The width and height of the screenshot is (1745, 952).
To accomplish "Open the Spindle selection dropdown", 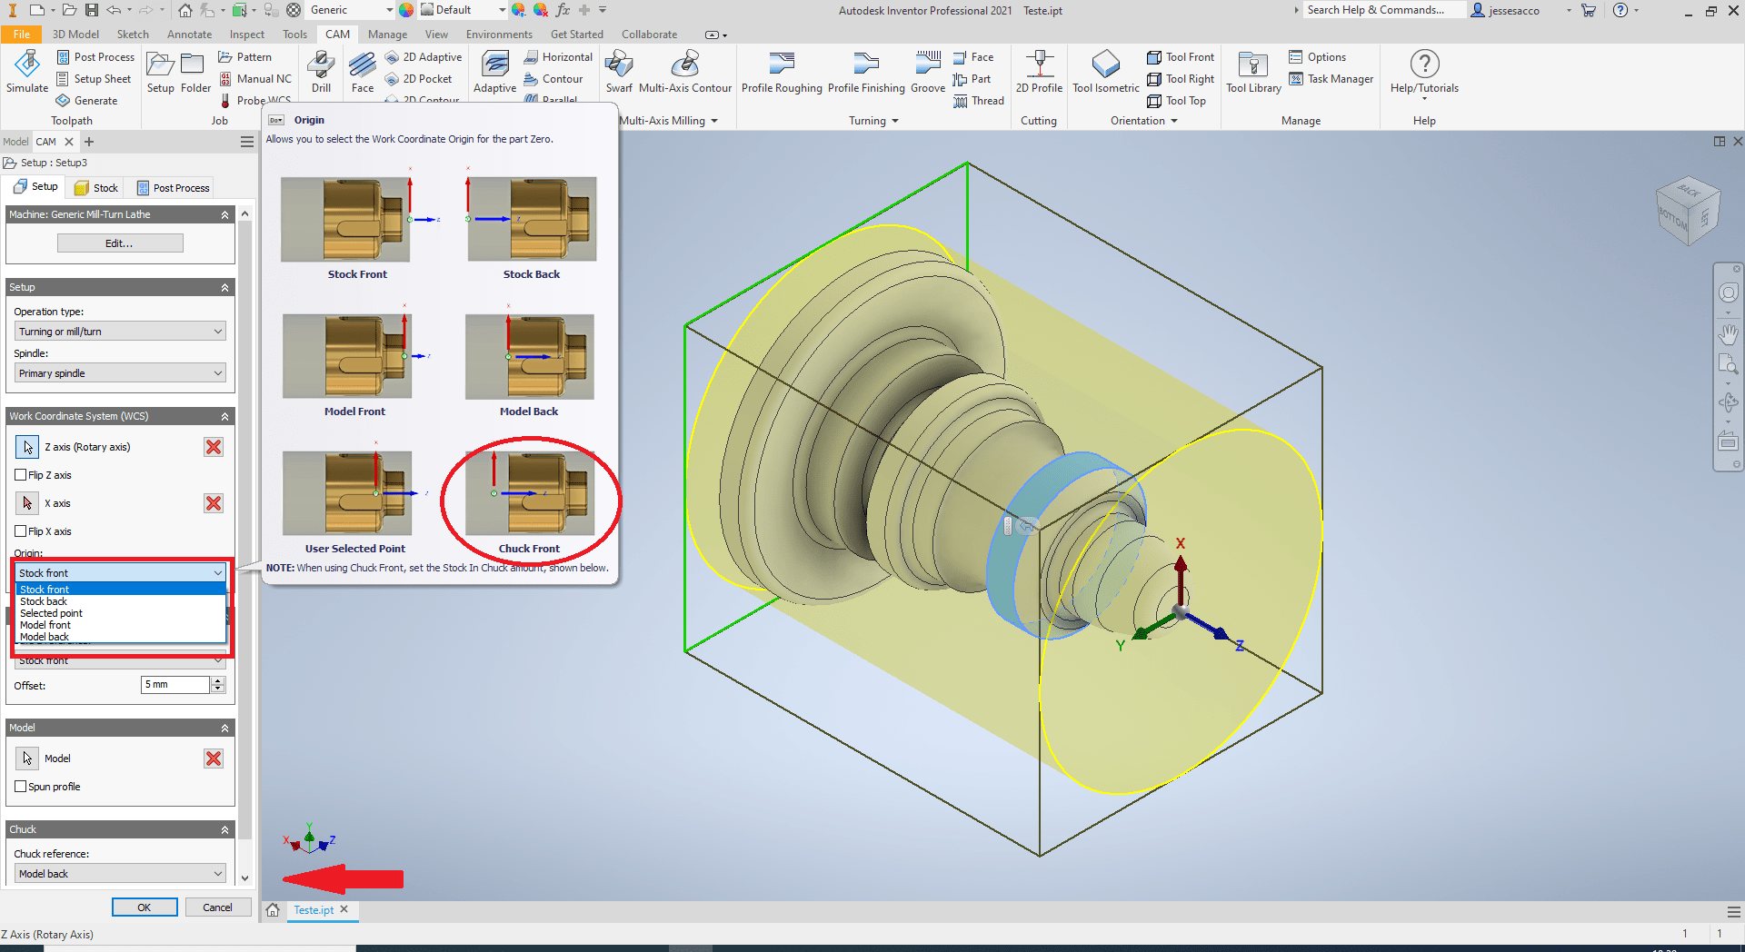I will 119,372.
